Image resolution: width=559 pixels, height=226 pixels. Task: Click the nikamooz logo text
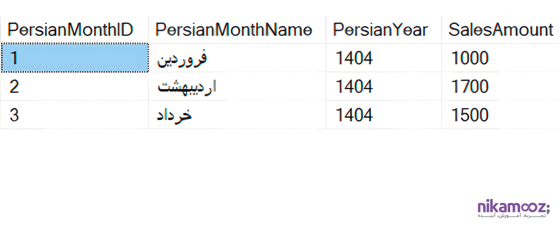tap(511, 207)
